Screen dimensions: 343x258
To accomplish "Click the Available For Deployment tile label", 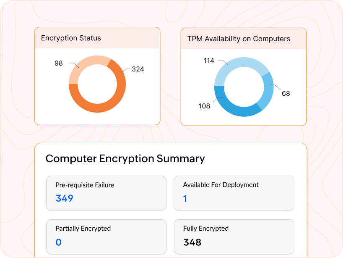I will (221, 185).
